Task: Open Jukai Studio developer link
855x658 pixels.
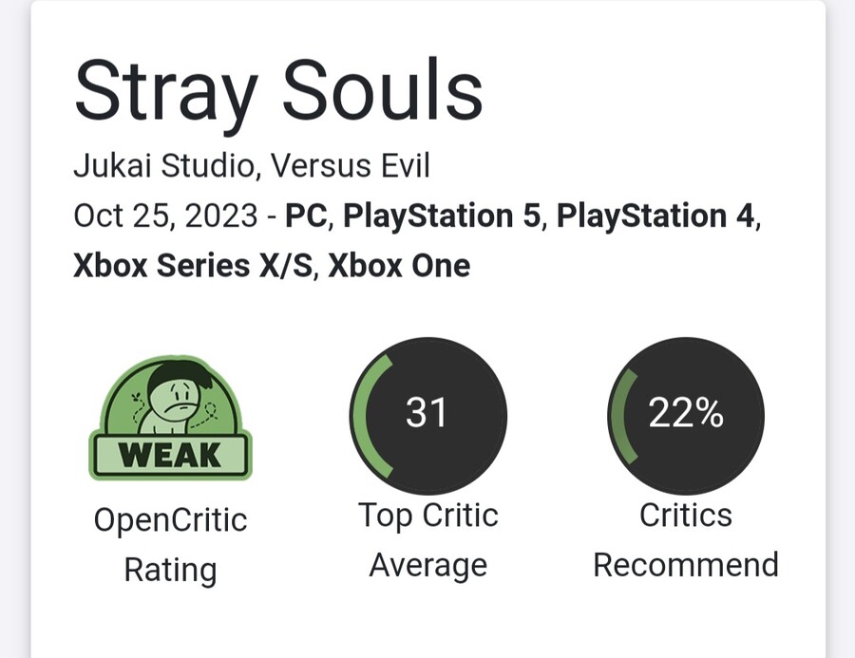Action: click(164, 166)
